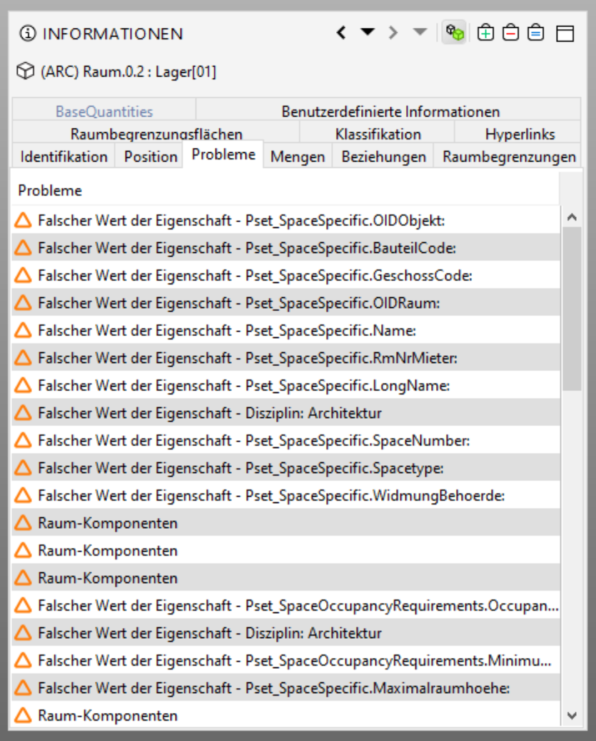Open the BaseQuantities tab
Viewport: 596px width, 741px height.
pyautogui.click(x=104, y=111)
